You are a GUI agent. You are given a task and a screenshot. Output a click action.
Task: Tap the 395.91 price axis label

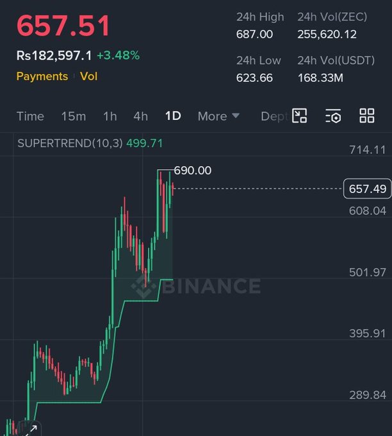[367, 333]
